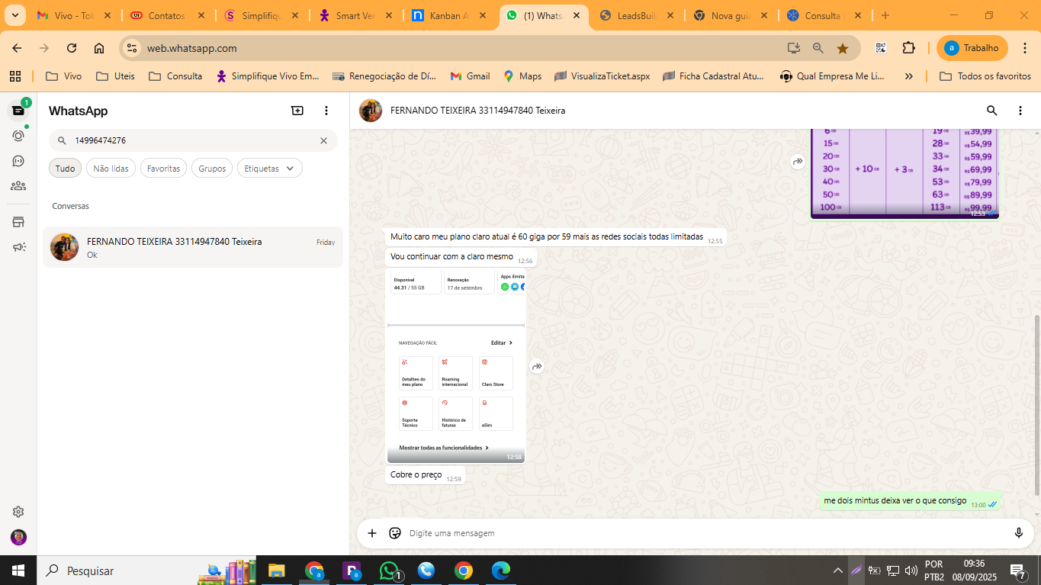Click the chat search field with 14996474276
Image resolution: width=1041 pixels, height=585 pixels.
click(x=194, y=140)
